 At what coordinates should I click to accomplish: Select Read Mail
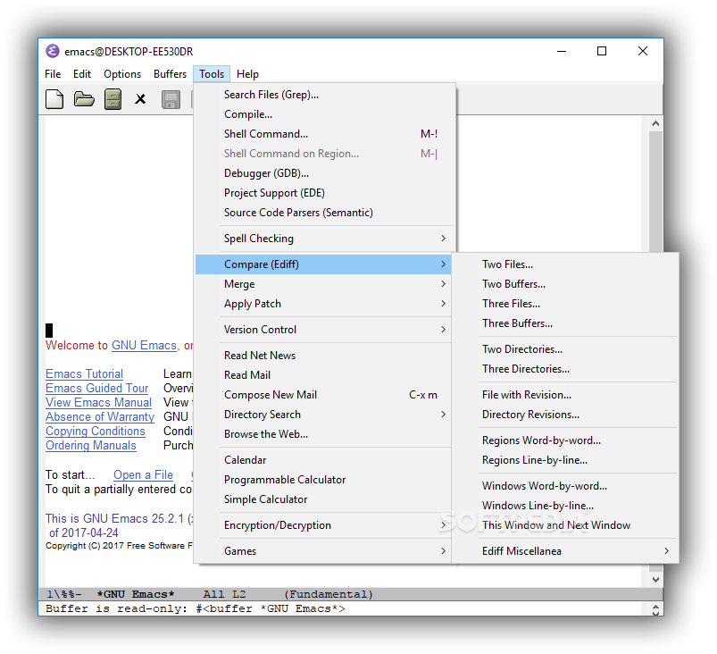[x=323, y=375]
